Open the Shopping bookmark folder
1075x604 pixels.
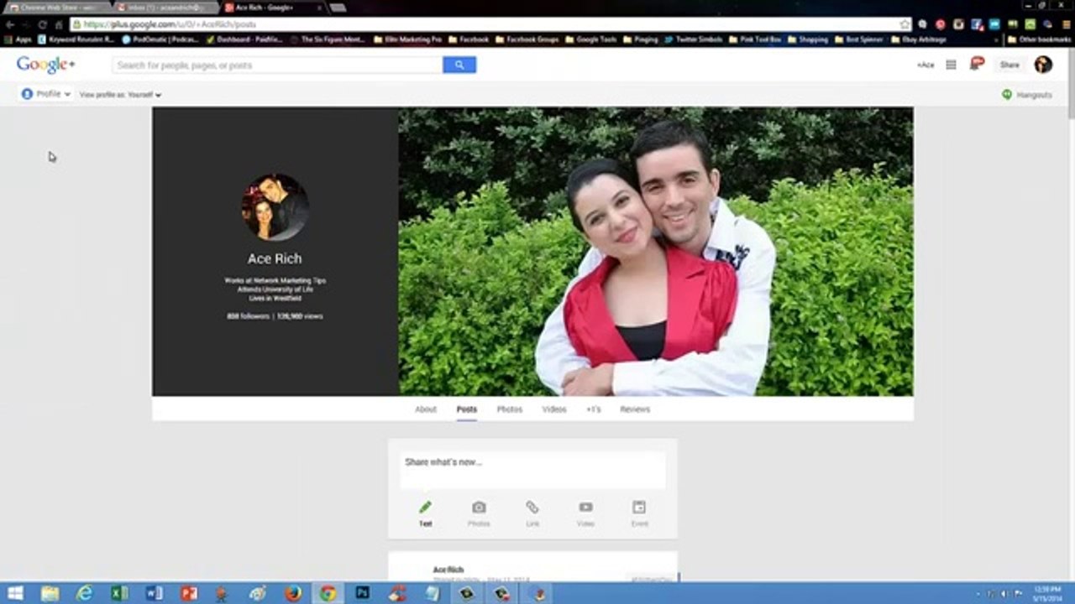click(x=807, y=39)
